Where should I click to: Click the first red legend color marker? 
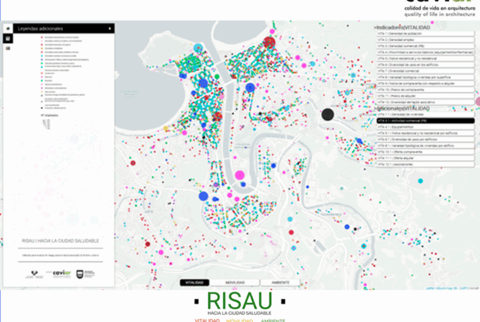(x=42, y=38)
